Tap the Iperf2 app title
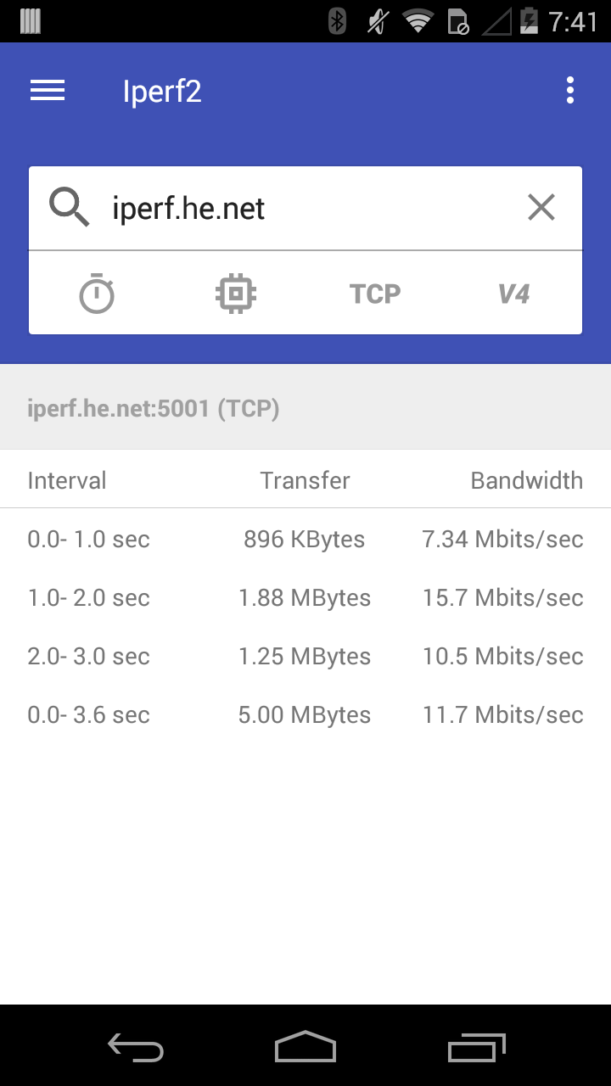Screen dimensions: 611x1086 tap(162, 91)
